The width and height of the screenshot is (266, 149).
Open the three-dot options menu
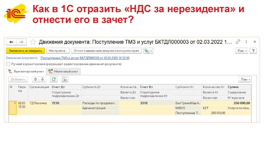pos(246,42)
